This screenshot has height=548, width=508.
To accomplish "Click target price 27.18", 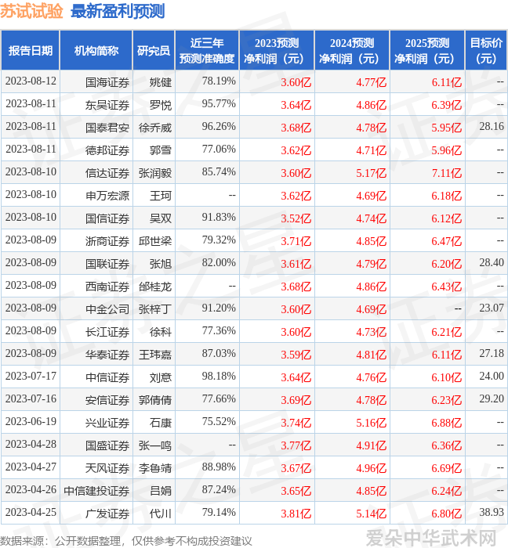I will tap(492, 354).
